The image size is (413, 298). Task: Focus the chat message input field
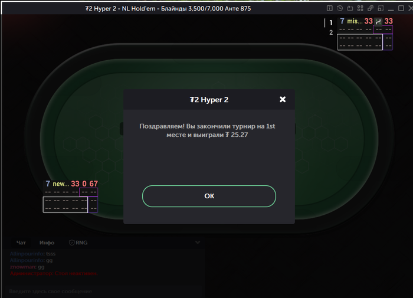click(x=103, y=292)
